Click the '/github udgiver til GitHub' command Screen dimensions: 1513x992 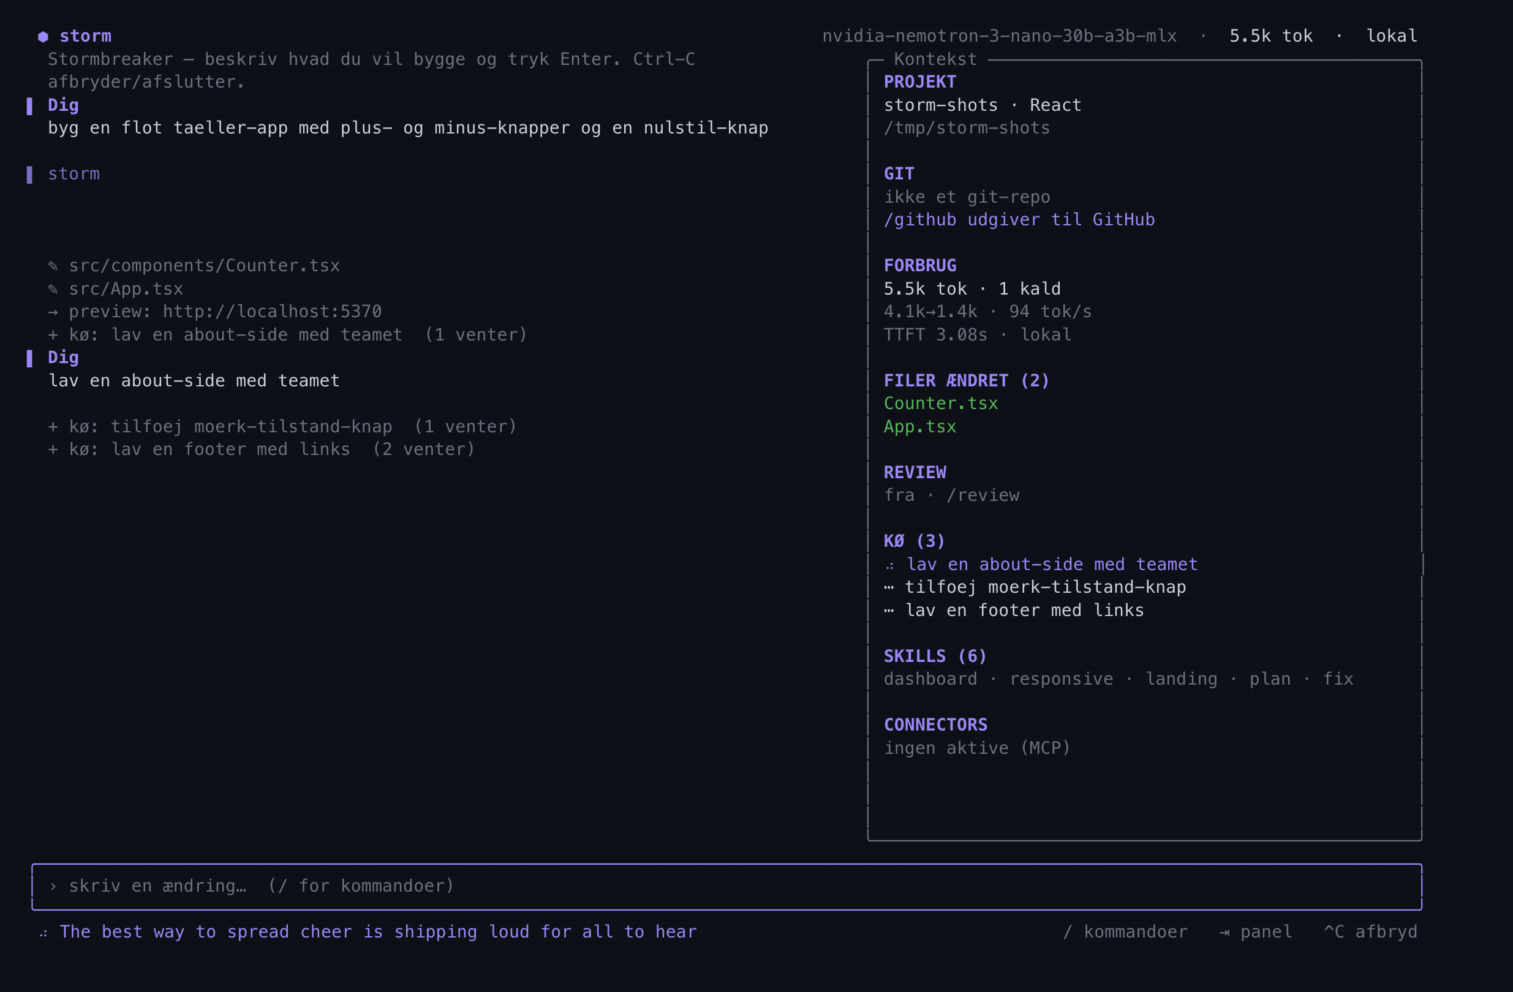[x=1019, y=220]
